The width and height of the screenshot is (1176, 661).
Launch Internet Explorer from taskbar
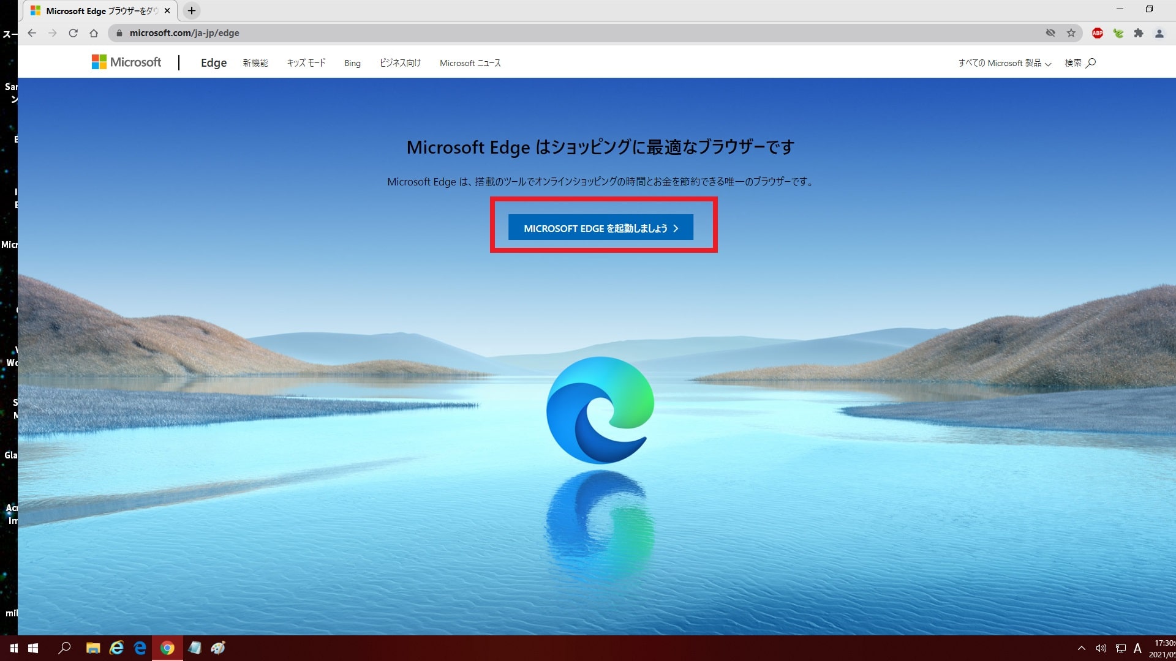pos(116,648)
